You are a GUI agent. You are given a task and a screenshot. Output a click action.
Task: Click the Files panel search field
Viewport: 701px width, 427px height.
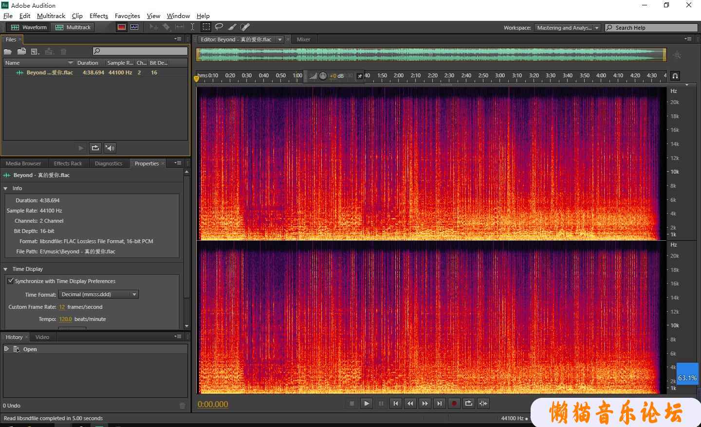pyautogui.click(x=140, y=51)
